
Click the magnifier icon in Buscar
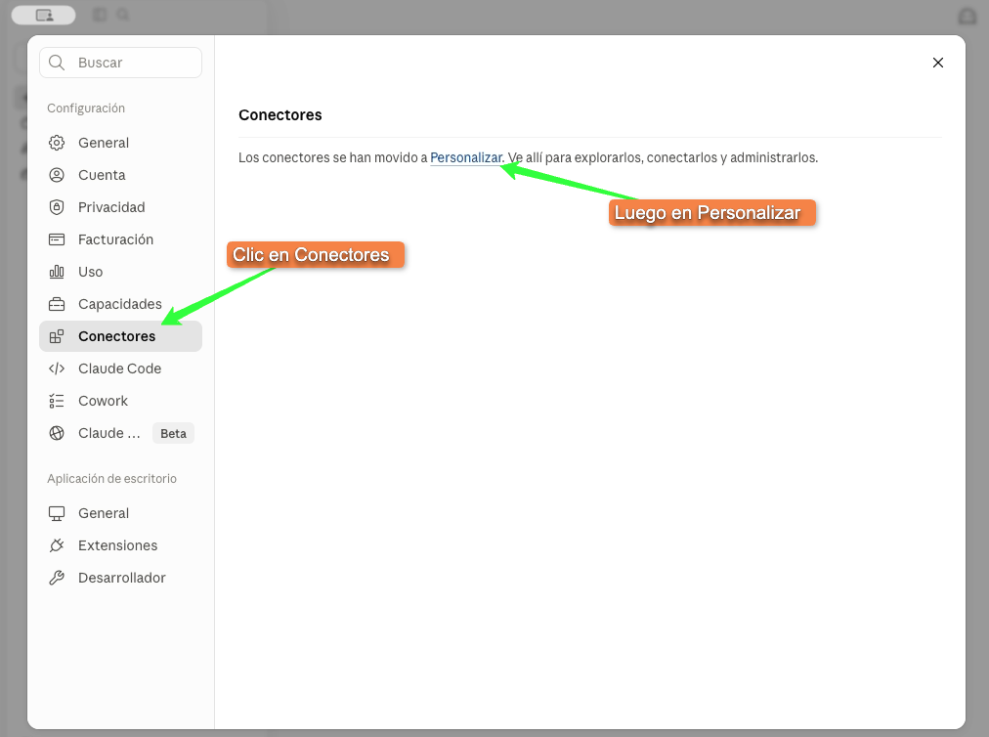[57, 63]
